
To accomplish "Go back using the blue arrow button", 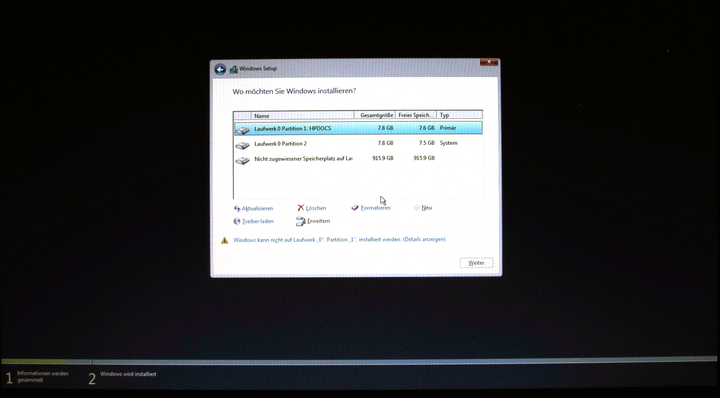I will tap(220, 69).
